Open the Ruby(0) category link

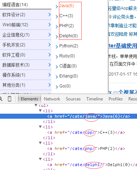[x=67, y=56]
